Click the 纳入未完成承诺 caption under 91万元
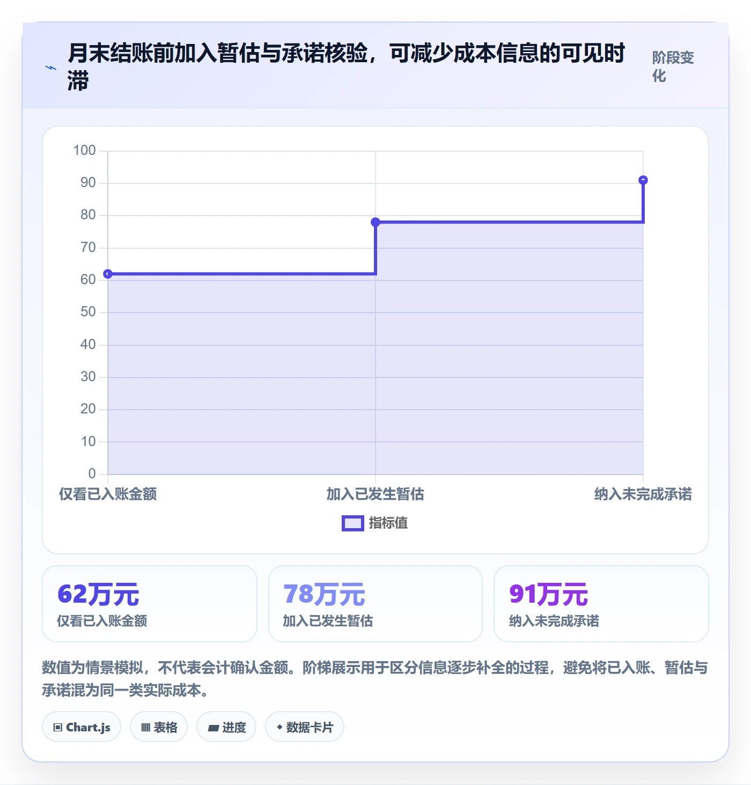Screen dimensions: 751x785 click(554, 621)
